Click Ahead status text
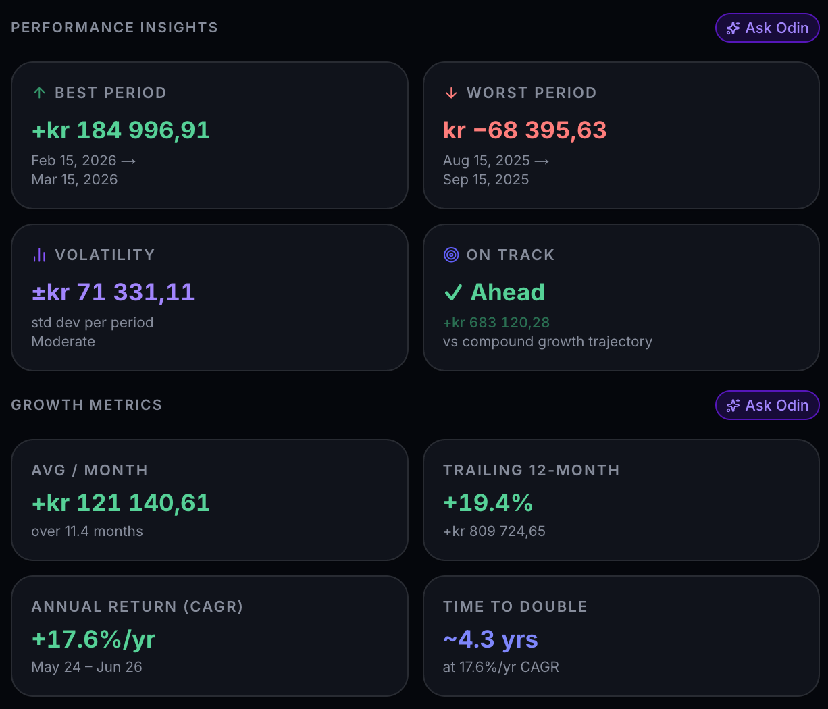The image size is (828, 709). pos(508,292)
